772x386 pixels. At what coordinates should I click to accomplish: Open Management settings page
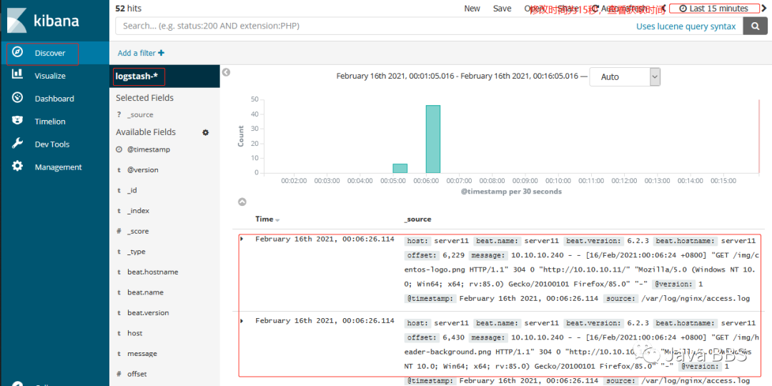tap(58, 167)
